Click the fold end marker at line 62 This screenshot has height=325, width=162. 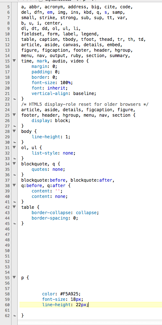click(x=14, y=316)
